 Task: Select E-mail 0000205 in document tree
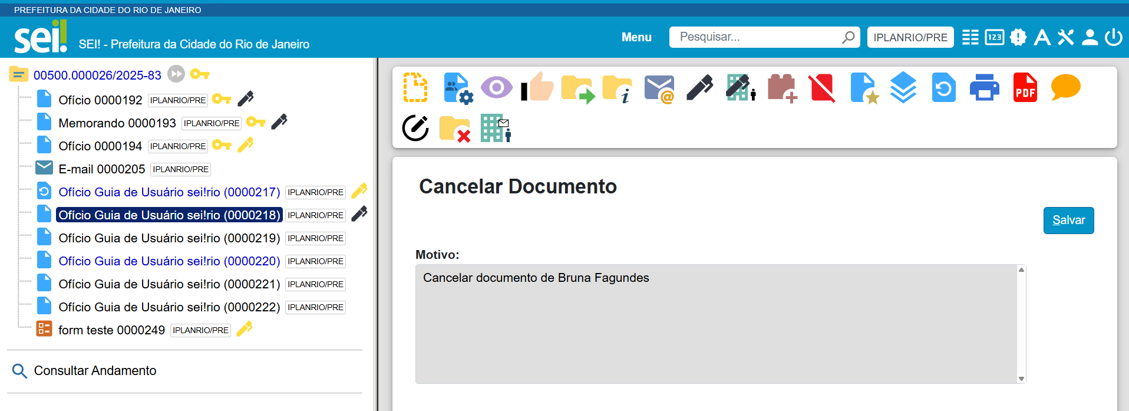pos(101,169)
